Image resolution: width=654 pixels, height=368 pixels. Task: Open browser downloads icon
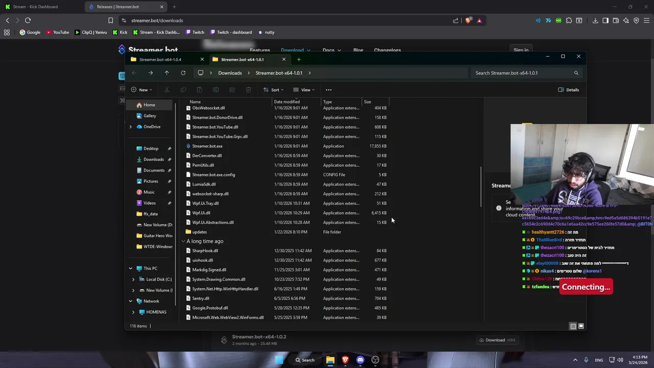coord(595,20)
